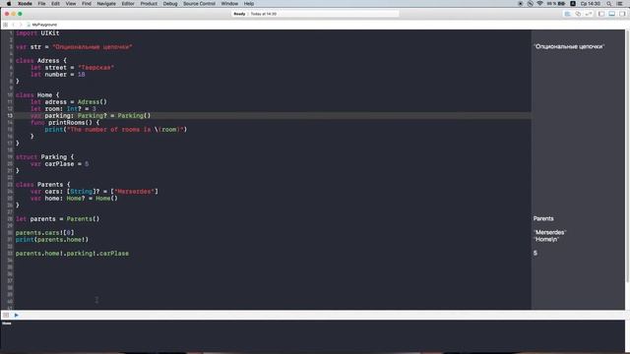This screenshot has height=354, width=630.
Task: Click the var parking: Parking? line
Action: click(91, 116)
